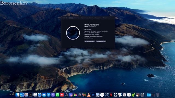Open the Trash in the dock
The height and width of the screenshot is (98, 175).
point(158,95)
